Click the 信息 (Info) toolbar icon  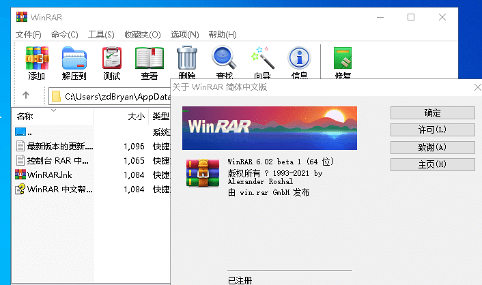point(299,59)
